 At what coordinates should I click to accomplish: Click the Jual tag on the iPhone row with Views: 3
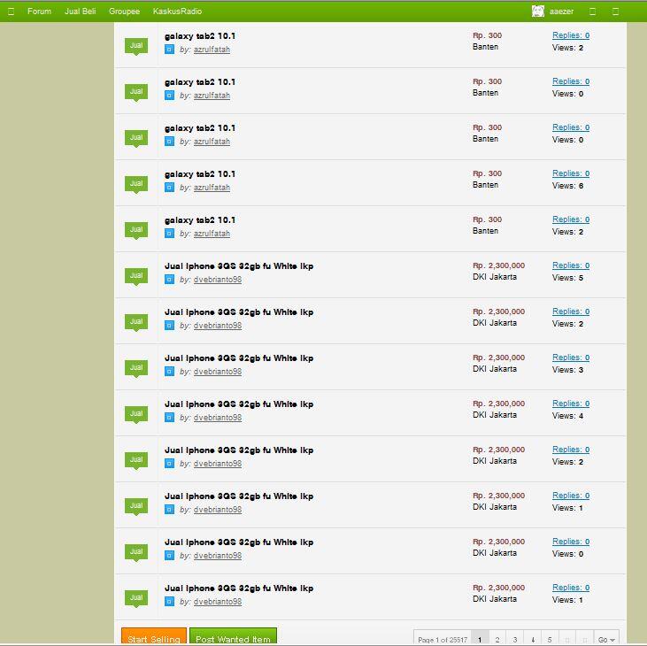[136, 368]
